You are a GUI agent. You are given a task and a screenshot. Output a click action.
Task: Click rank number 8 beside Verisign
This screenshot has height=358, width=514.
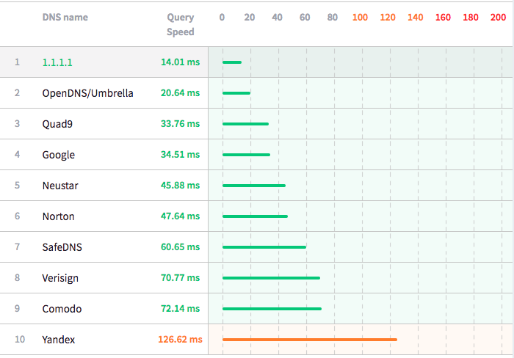click(x=17, y=277)
